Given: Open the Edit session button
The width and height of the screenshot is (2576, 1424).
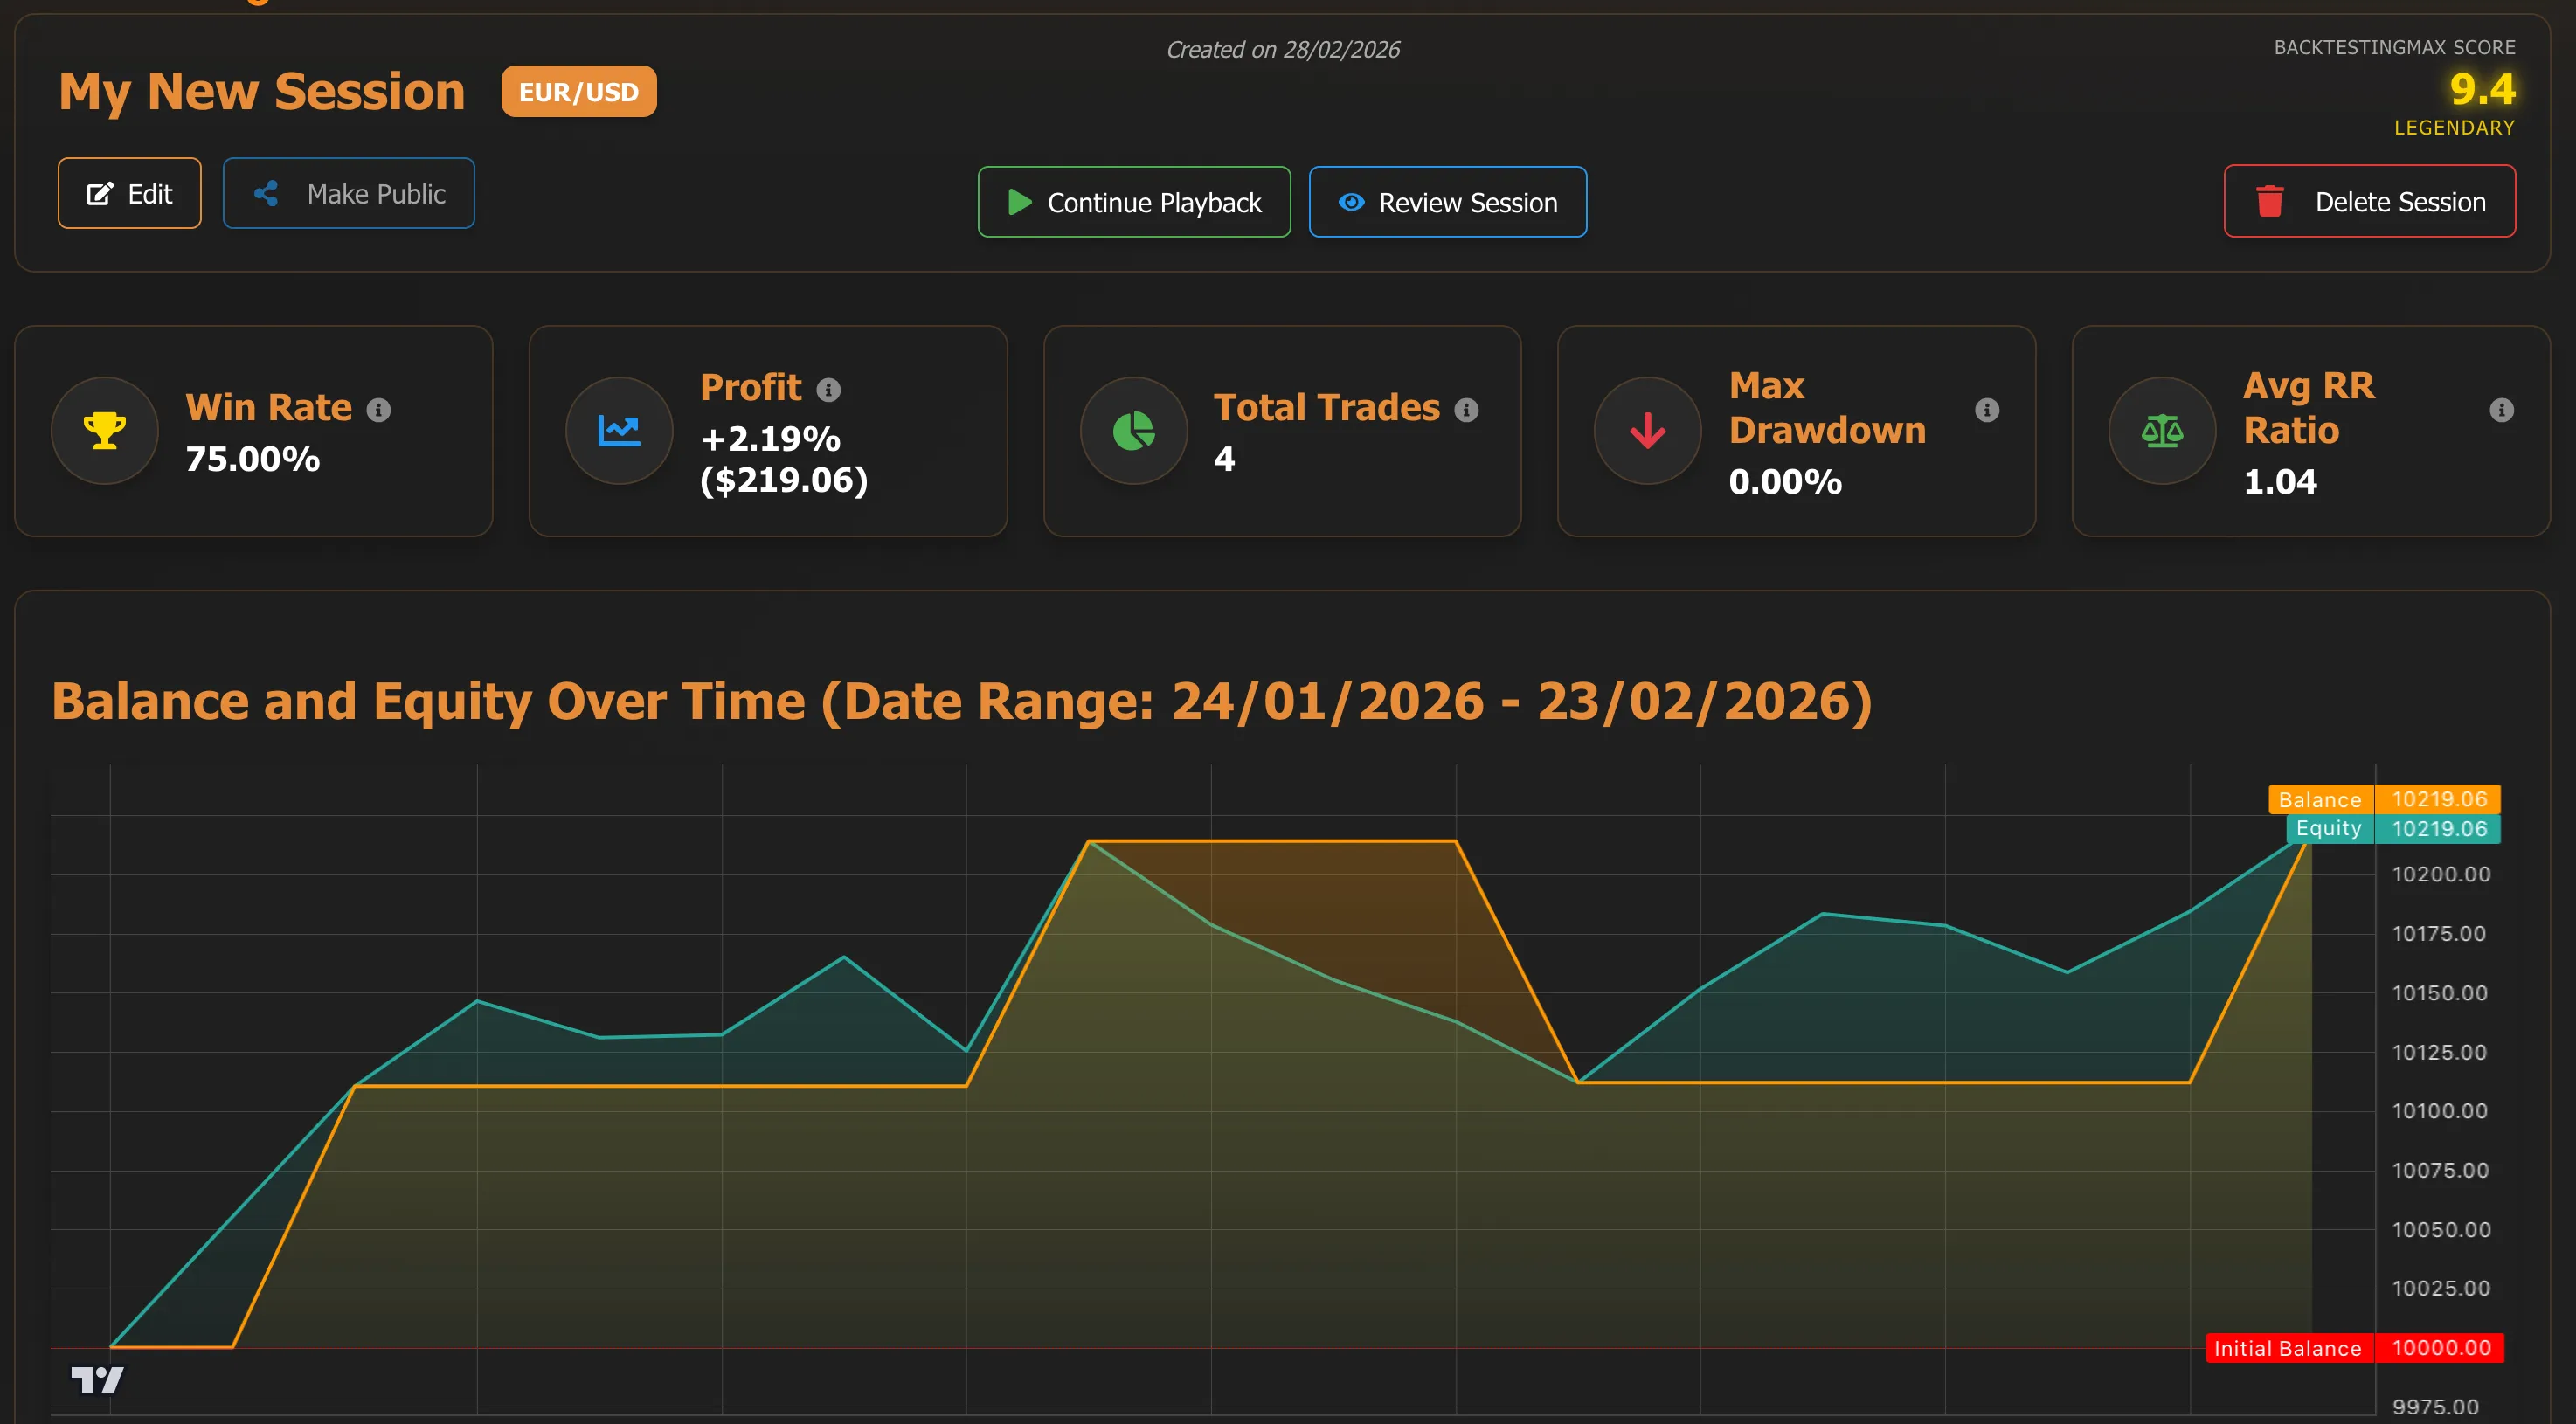Looking at the screenshot, I should (x=129, y=193).
